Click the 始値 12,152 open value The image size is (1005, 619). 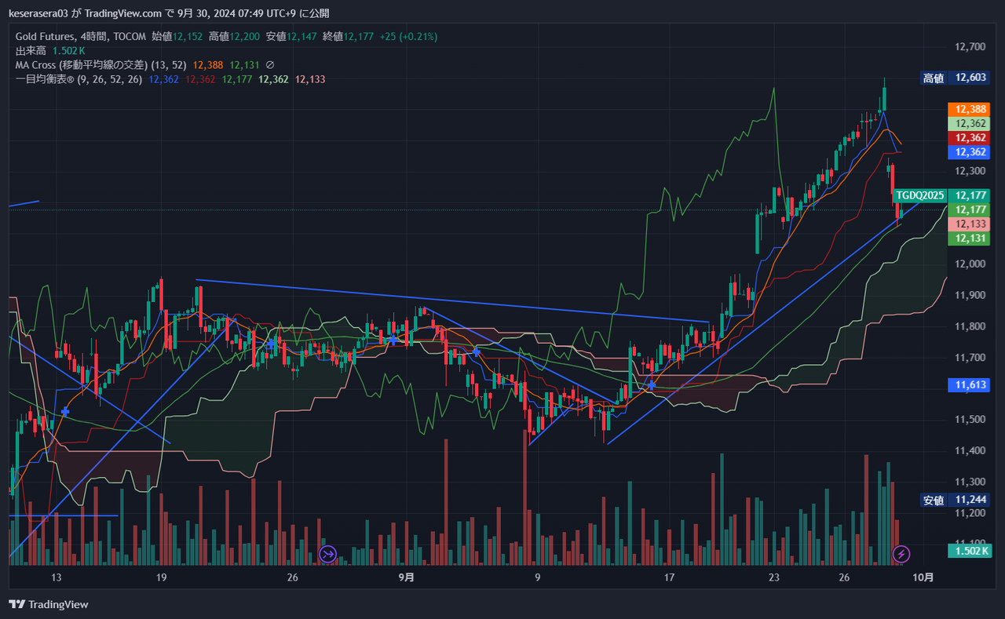(177, 37)
